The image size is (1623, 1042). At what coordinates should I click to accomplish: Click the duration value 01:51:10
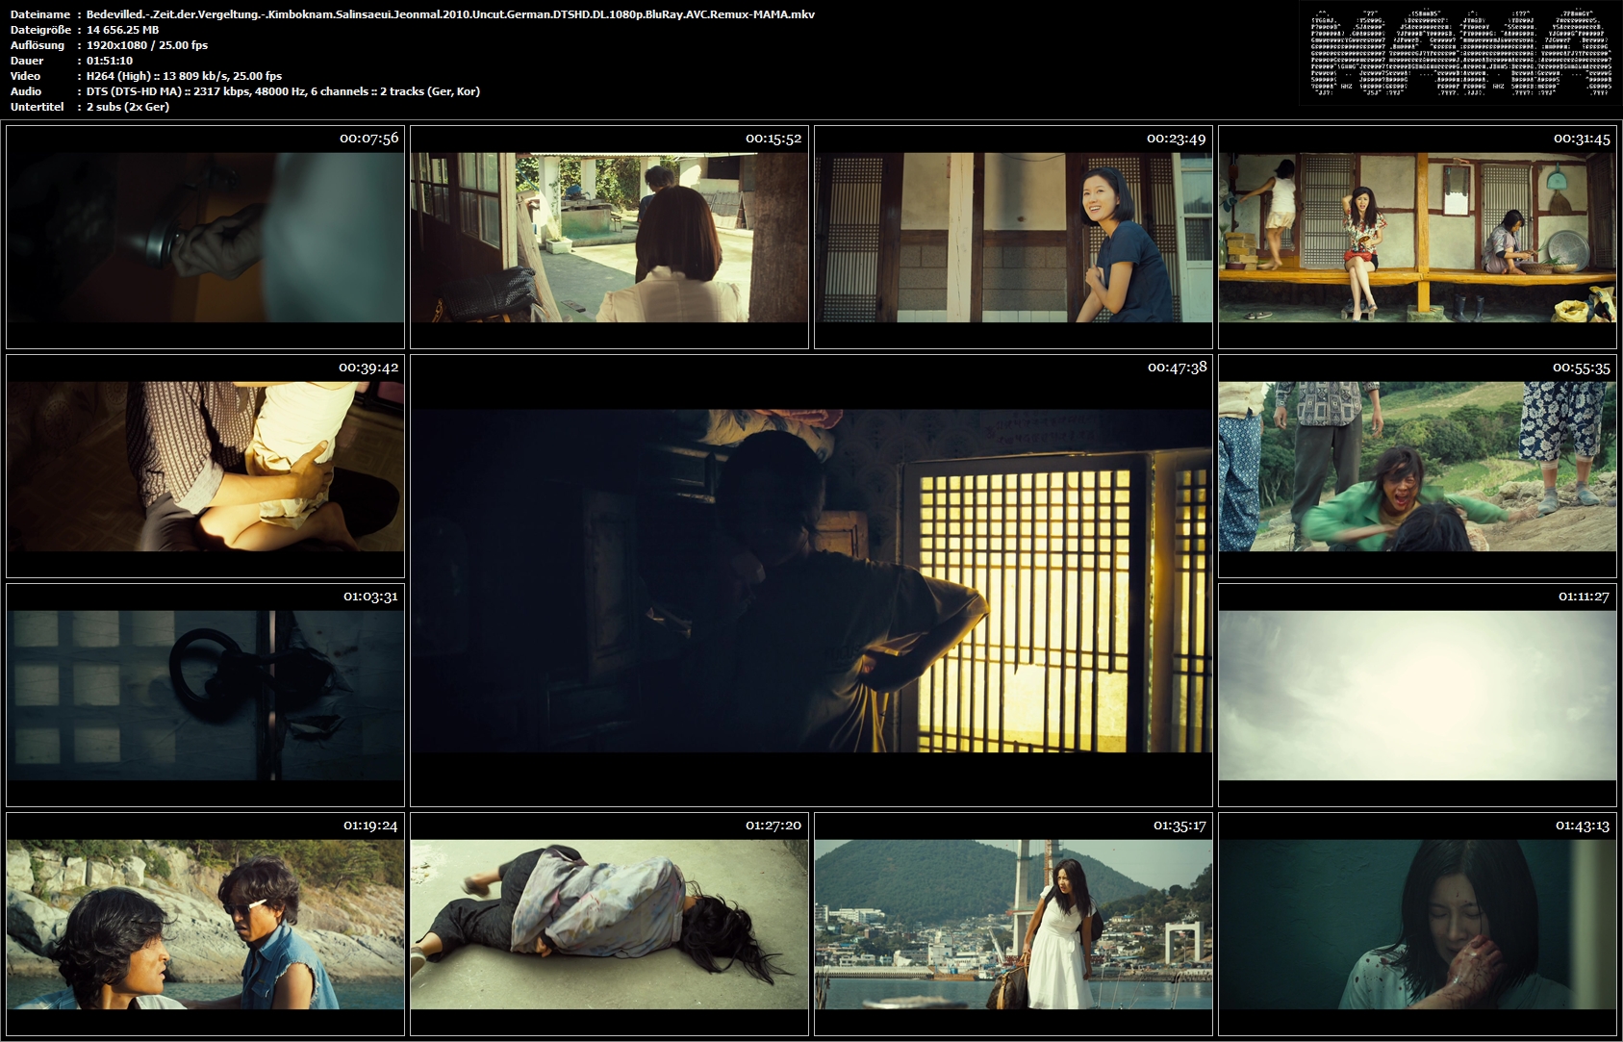(x=110, y=61)
